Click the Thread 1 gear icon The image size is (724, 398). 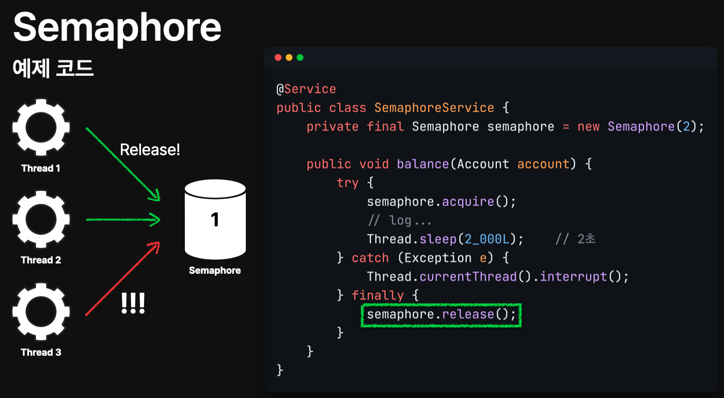point(41,128)
